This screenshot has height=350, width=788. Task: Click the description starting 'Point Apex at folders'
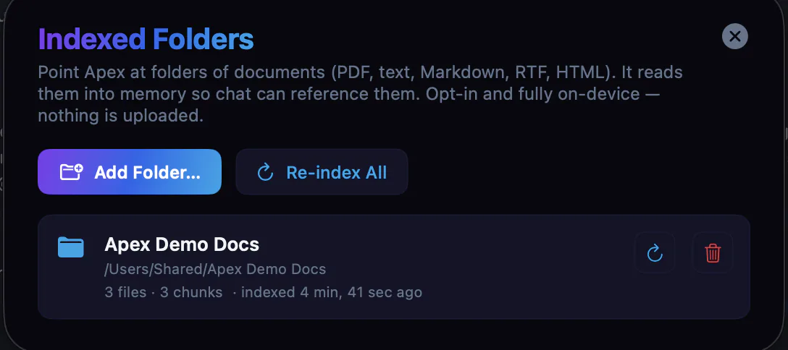point(361,94)
